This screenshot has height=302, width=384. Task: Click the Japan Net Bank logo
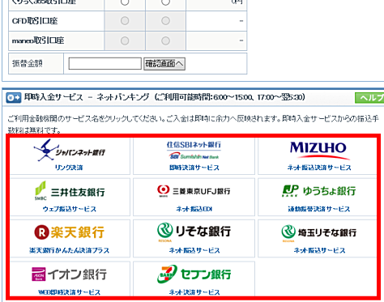[x=70, y=150]
